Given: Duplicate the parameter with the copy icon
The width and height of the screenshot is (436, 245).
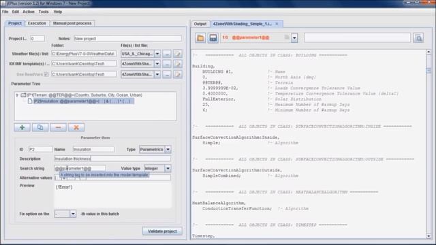Looking at the screenshot, I should pyautogui.click(x=40, y=127).
